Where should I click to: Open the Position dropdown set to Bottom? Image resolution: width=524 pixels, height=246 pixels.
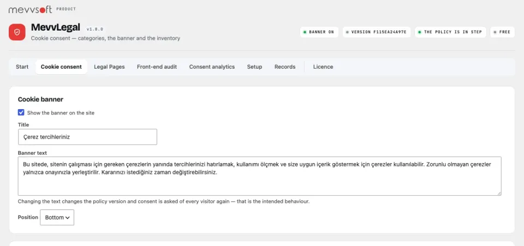pyautogui.click(x=57, y=217)
